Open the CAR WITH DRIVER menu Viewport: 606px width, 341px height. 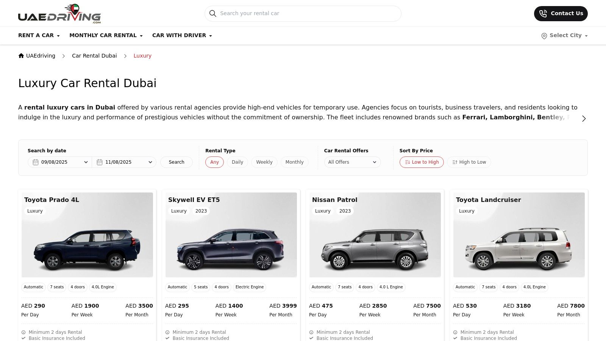click(x=179, y=35)
